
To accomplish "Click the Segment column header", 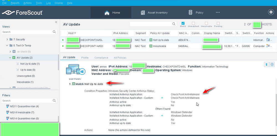I will (141, 33).
